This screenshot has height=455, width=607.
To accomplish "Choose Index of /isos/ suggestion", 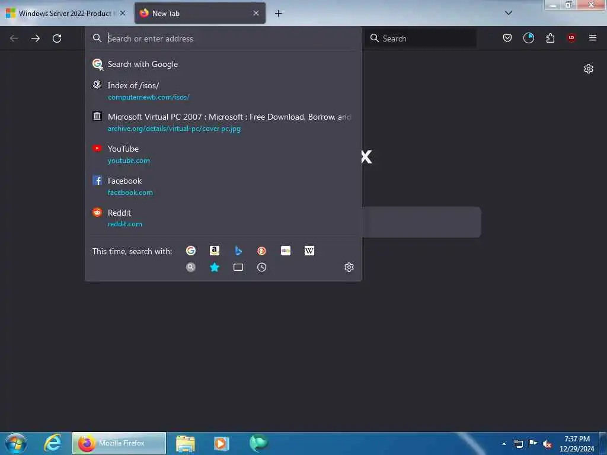I will pyautogui.click(x=223, y=91).
